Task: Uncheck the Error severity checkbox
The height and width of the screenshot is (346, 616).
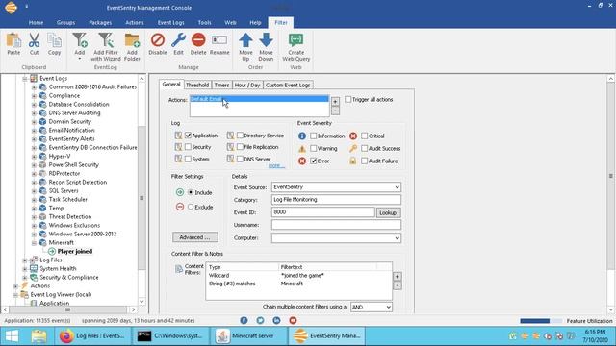Action: point(313,161)
